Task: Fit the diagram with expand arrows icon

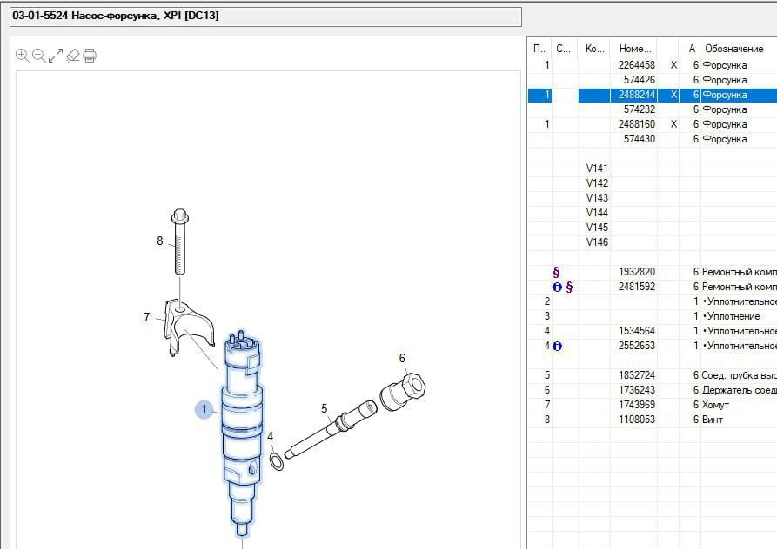Action: [x=56, y=56]
